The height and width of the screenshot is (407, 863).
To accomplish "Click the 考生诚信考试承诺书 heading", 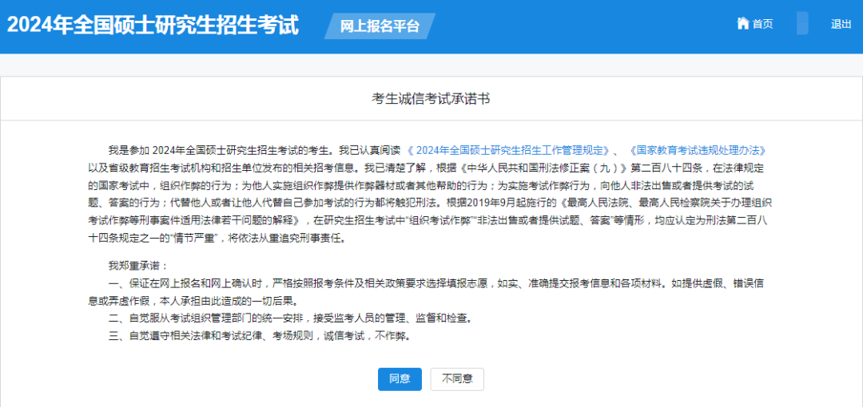I will click(x=431, y=99).
